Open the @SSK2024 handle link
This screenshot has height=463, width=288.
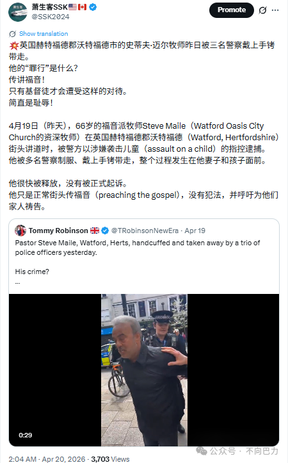[51, 17]
